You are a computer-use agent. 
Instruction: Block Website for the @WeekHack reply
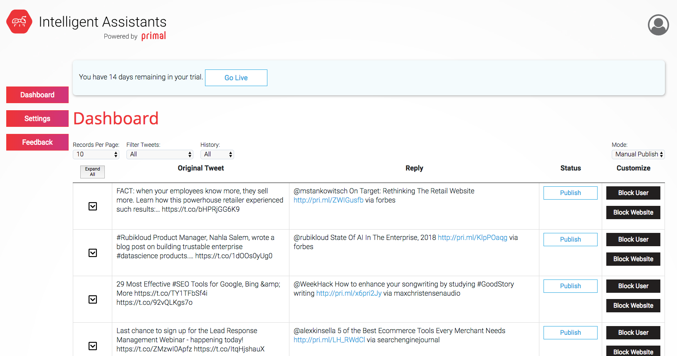tap(633, 306)
